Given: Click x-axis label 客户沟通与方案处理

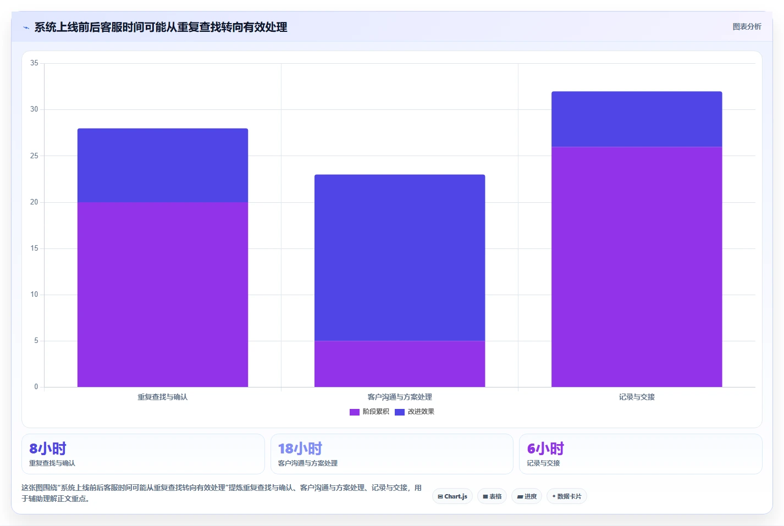Looking at the screenshot, I should click(x=400, y=397).
